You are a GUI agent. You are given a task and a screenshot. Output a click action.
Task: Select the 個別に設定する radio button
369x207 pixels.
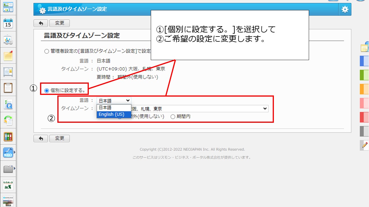coord(47,91)
